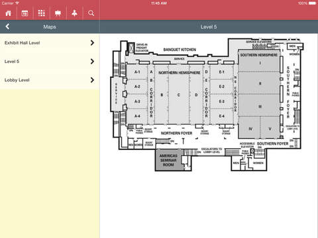The height and width of the screenshot is (238, 318).
Task: Tap Banquet Kitchen on the floor plan
Action: click(x=180, y=50)
